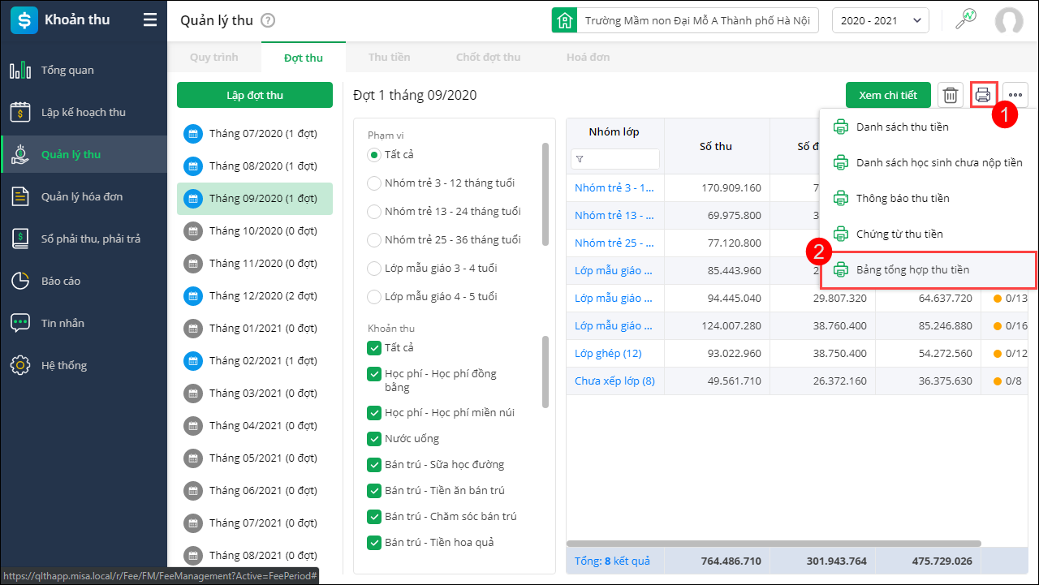This screenshot has width=1039, height=585.
Task: Switch to the Chốt đợt thu tab
Action: (489, 58)
